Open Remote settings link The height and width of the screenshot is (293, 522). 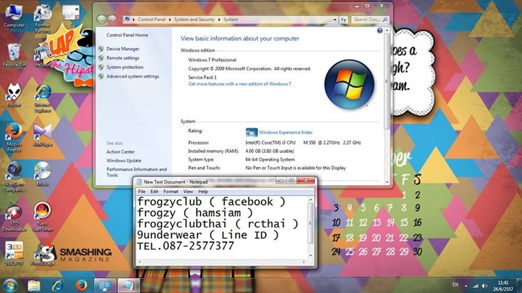coord(123,58)
